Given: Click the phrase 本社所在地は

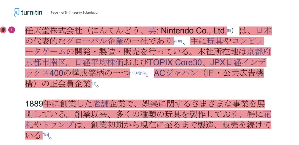Looking at the screenshot, I should pos(222,52).
